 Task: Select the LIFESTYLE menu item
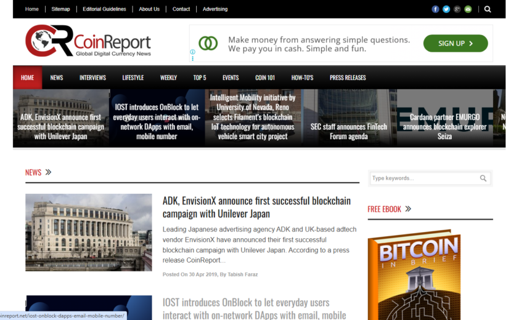point(133,78)
